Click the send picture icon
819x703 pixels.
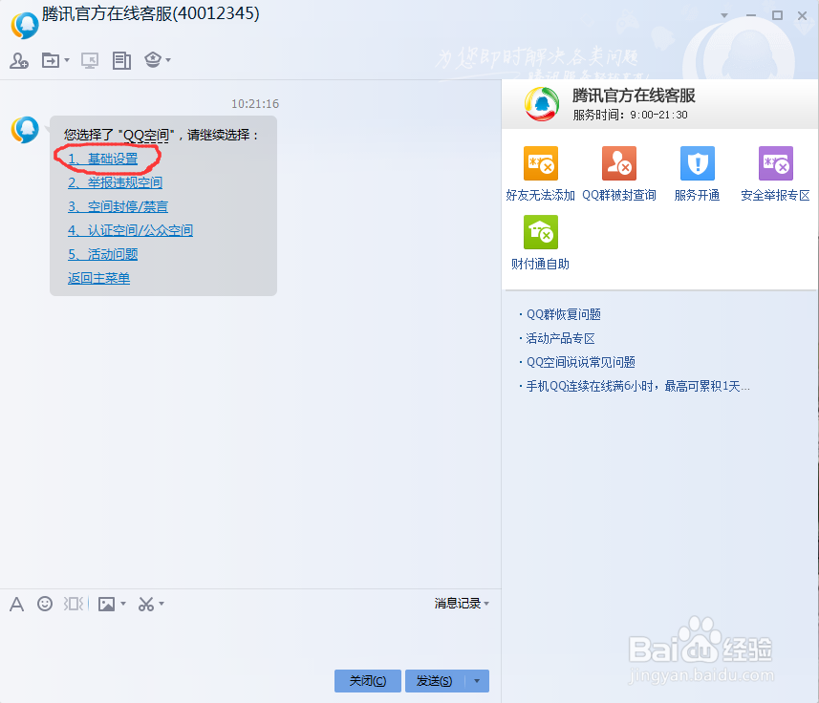point(106,605)
